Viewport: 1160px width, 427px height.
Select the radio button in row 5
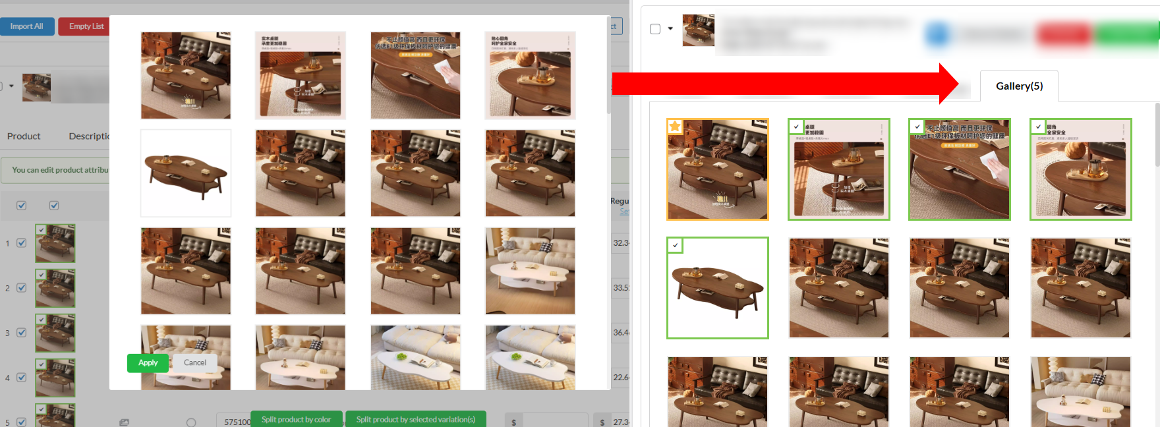coord(191,422)
